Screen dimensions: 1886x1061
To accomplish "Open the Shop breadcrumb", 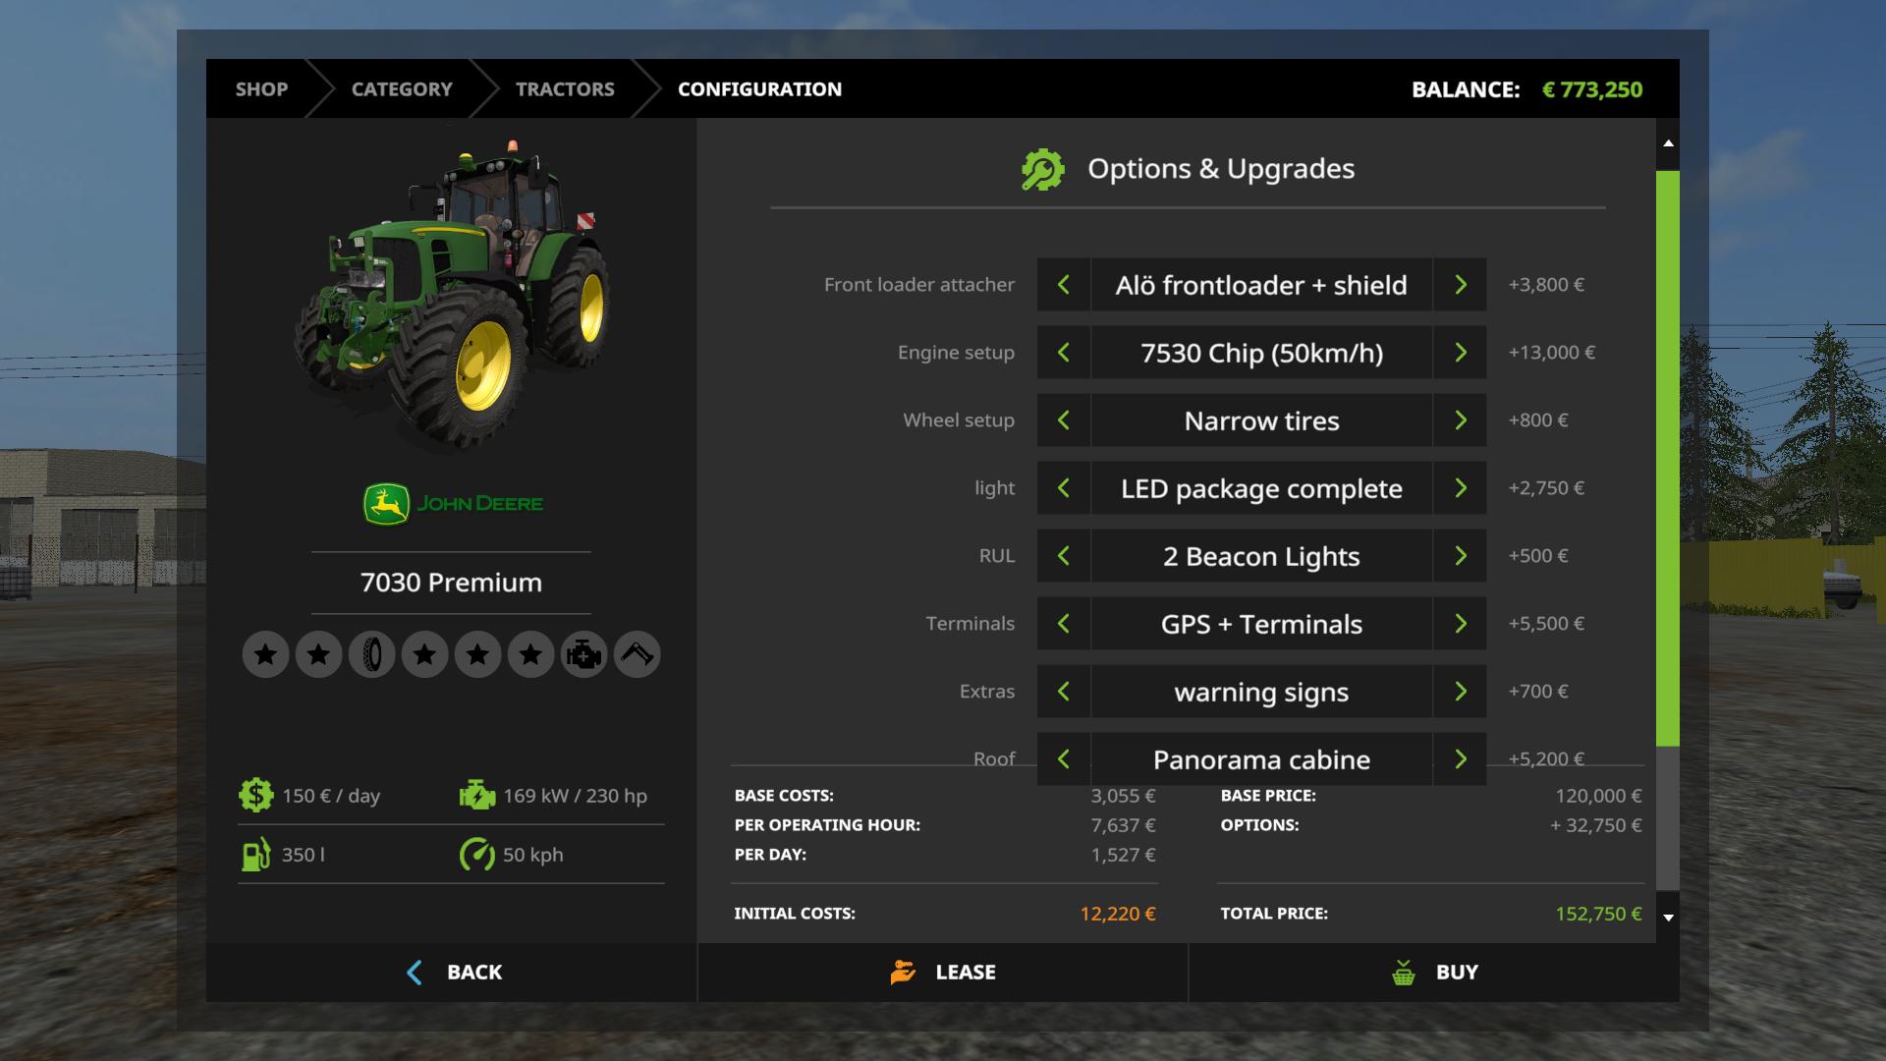I will [261, 89].
